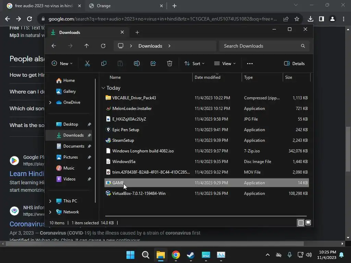This screenshot has width=351, height=263.
Task: Click the Rename icon in Explorer toolbar
Action: [136, 63]
